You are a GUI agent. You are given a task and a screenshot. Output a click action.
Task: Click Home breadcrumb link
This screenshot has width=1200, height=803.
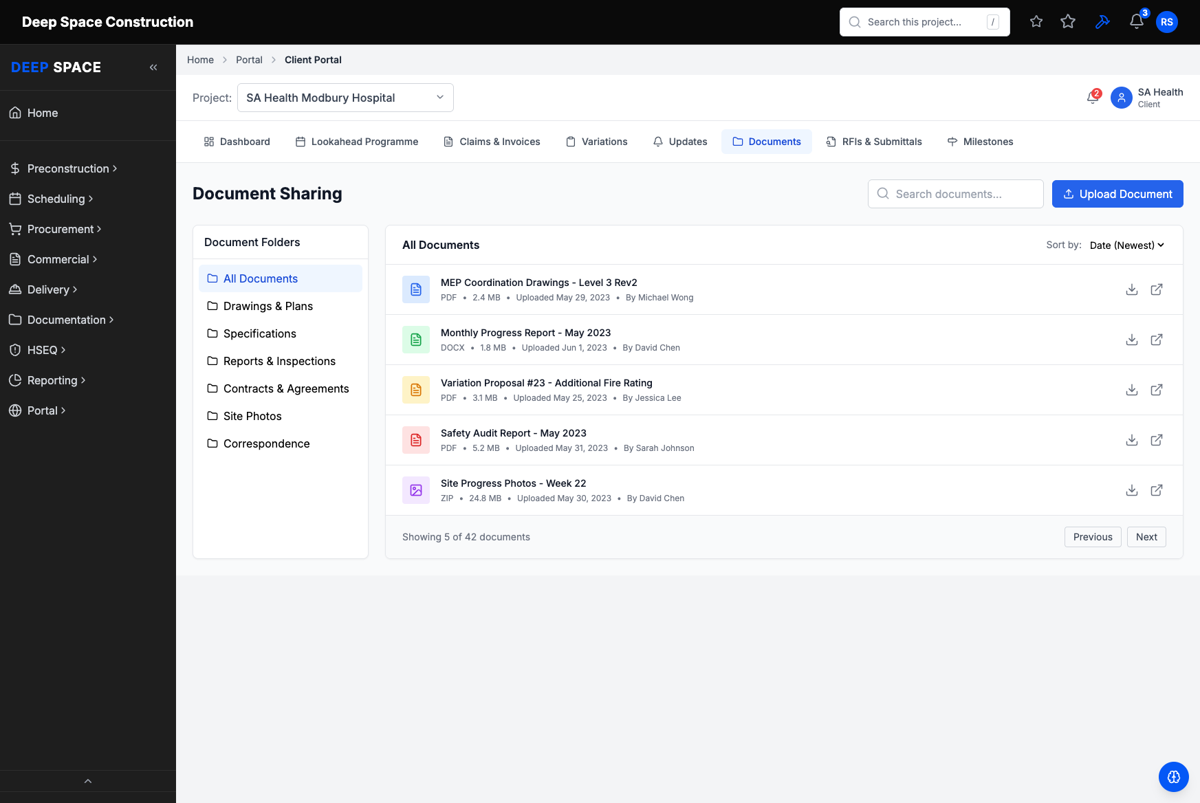(200, 60)
